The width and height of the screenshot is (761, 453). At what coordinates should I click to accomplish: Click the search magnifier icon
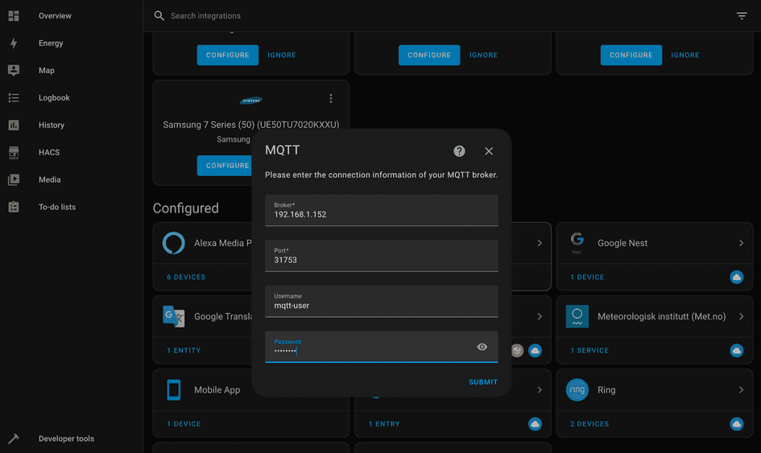(x=159, y=16)
